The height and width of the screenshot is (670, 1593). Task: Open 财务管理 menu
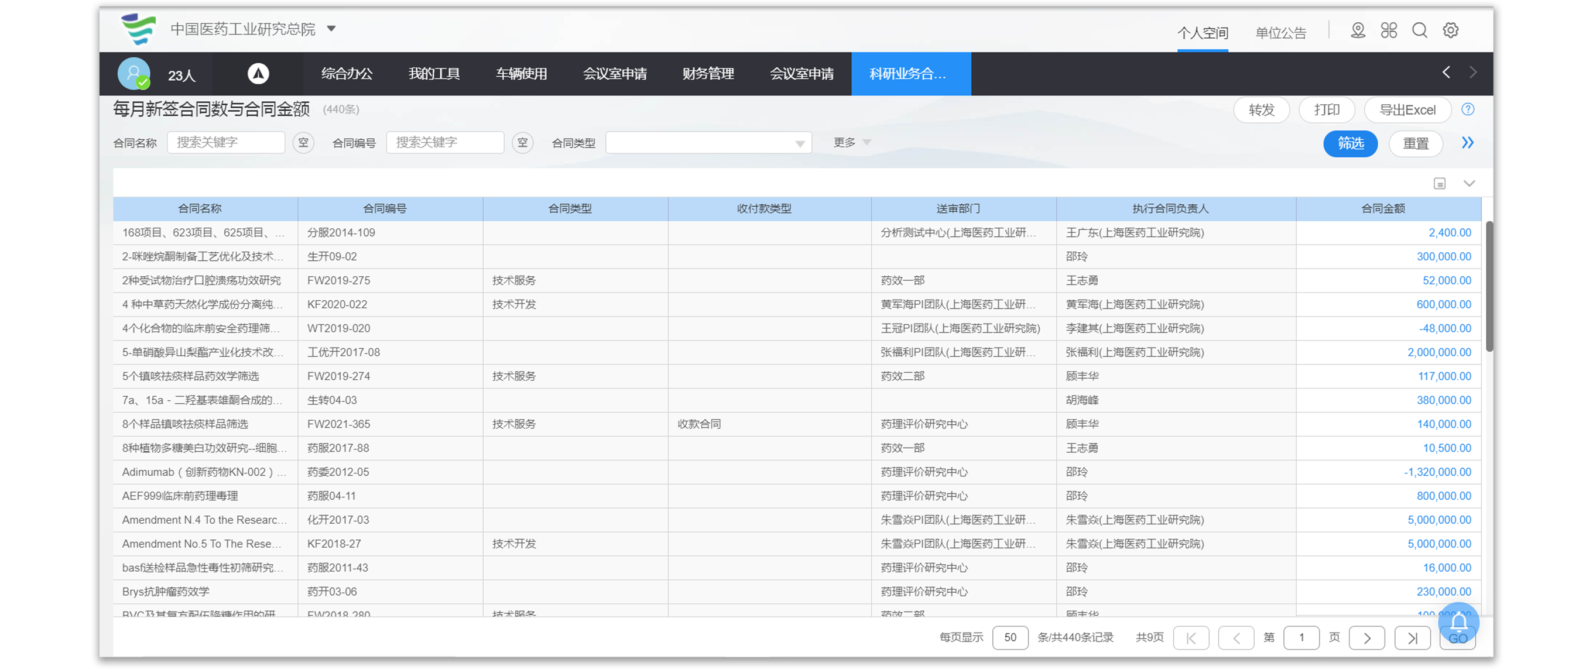708,74
